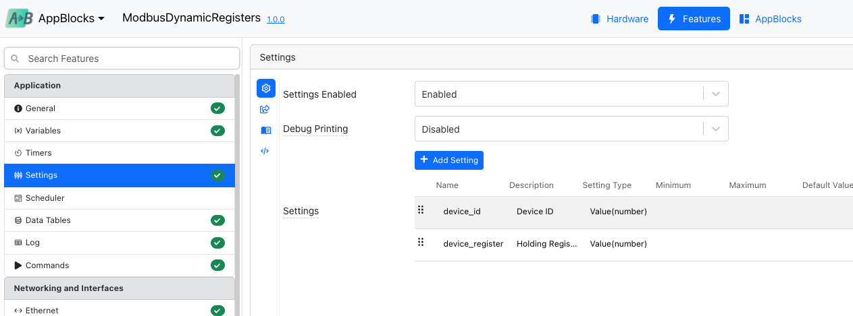Click the export share icon
The height and width of the screenshot is (316, 853).
click(x=265, y=109)
